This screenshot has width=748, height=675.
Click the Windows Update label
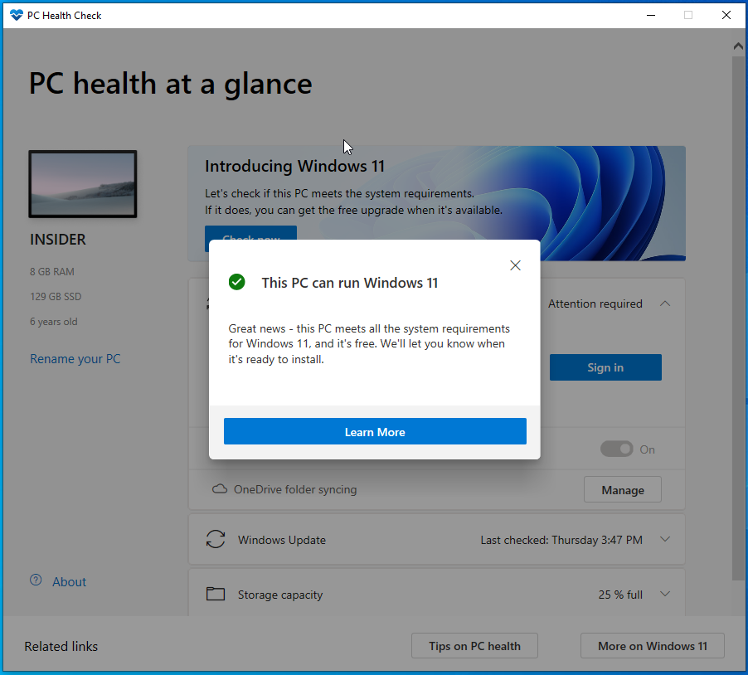click(281, 540)
